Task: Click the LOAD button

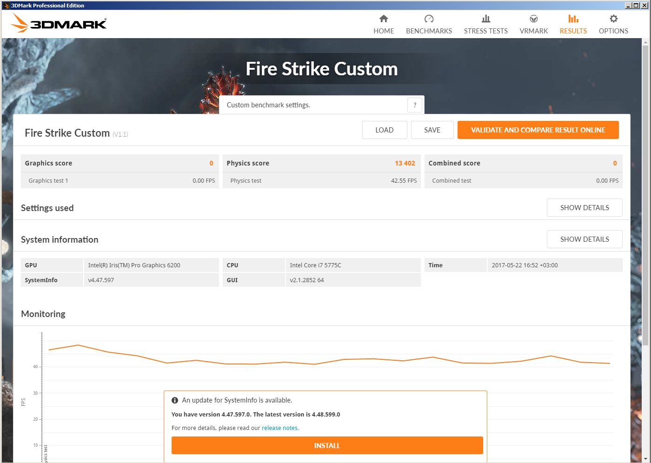Action: [385, 130]
